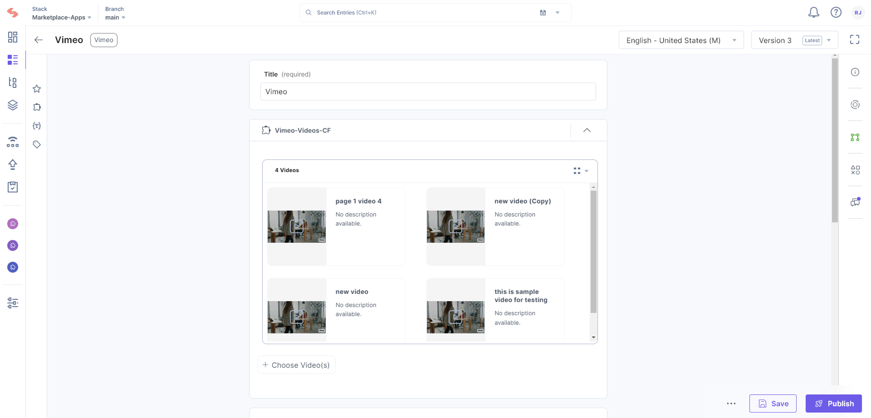Open the second purple marketplace app icon
The width and height of the screenshot is (871, 418).
13,246
